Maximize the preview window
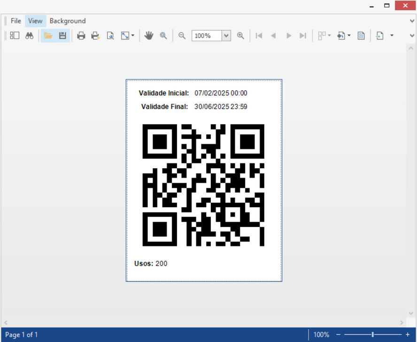The width and height of the screenshot is (417, 342). pos(387,6)
